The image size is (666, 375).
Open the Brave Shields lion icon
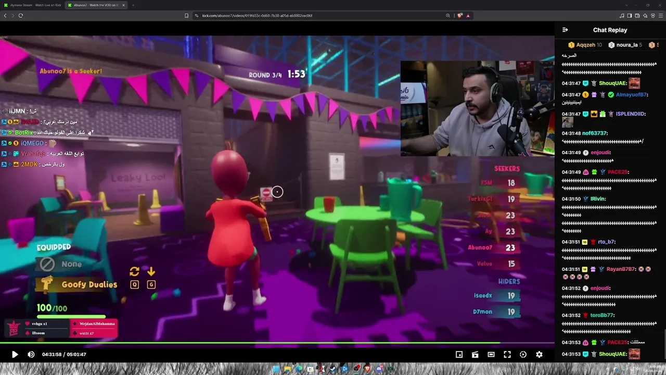(x=460, y=16)
